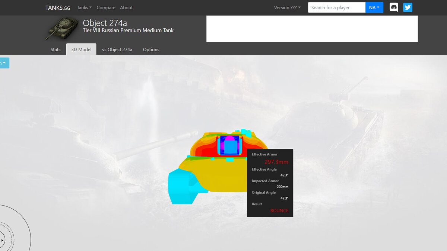447x251 pixels.
Task: Click the 42.3° effective angle value
Action: tap(284, 175)
